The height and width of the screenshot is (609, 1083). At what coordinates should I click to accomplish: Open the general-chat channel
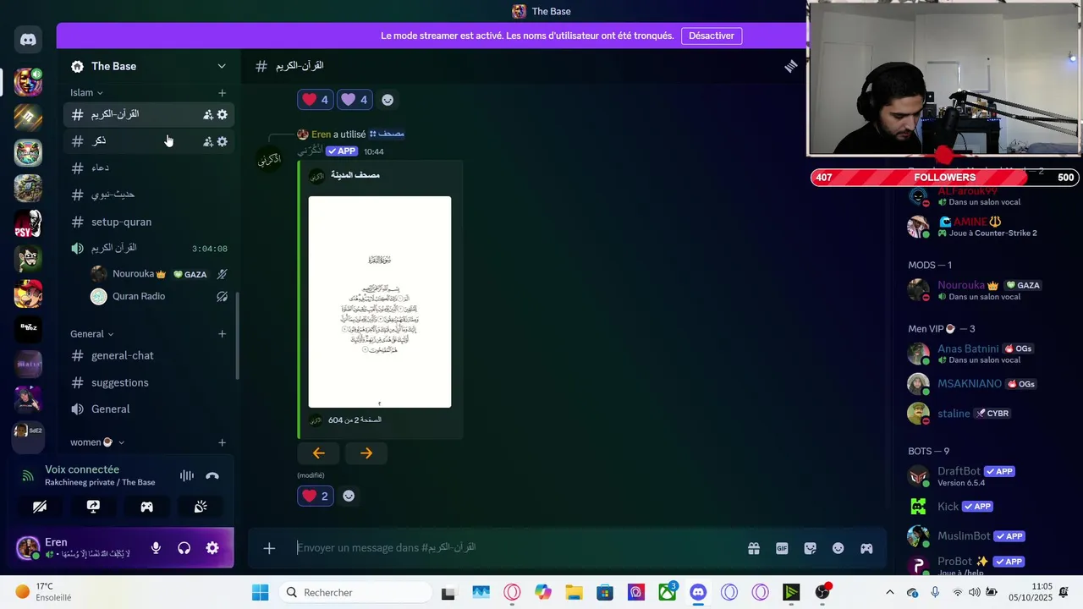coord(148,355)
